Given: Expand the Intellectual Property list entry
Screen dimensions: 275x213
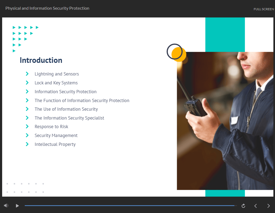Looking at the screenshot, I should coord(27,144).
